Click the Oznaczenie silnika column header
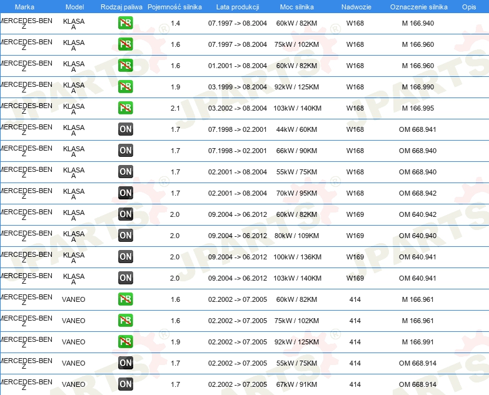 (419, 7)
